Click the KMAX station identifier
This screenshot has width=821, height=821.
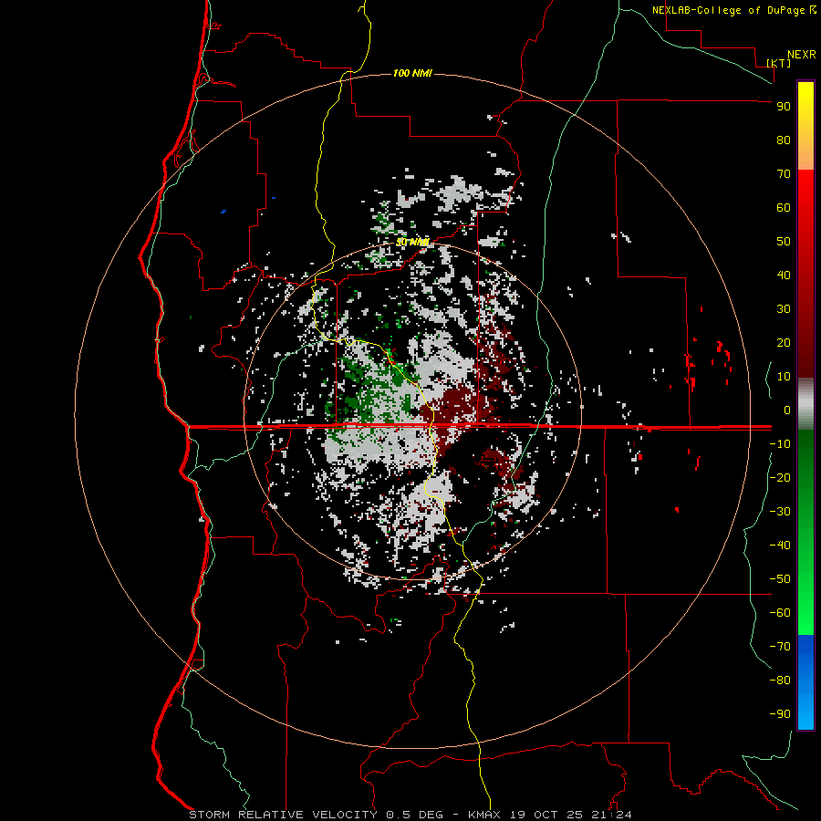coord(484,815)
